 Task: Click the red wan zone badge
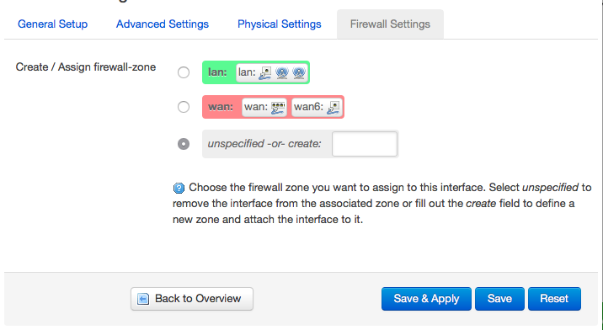pos(273,107)
